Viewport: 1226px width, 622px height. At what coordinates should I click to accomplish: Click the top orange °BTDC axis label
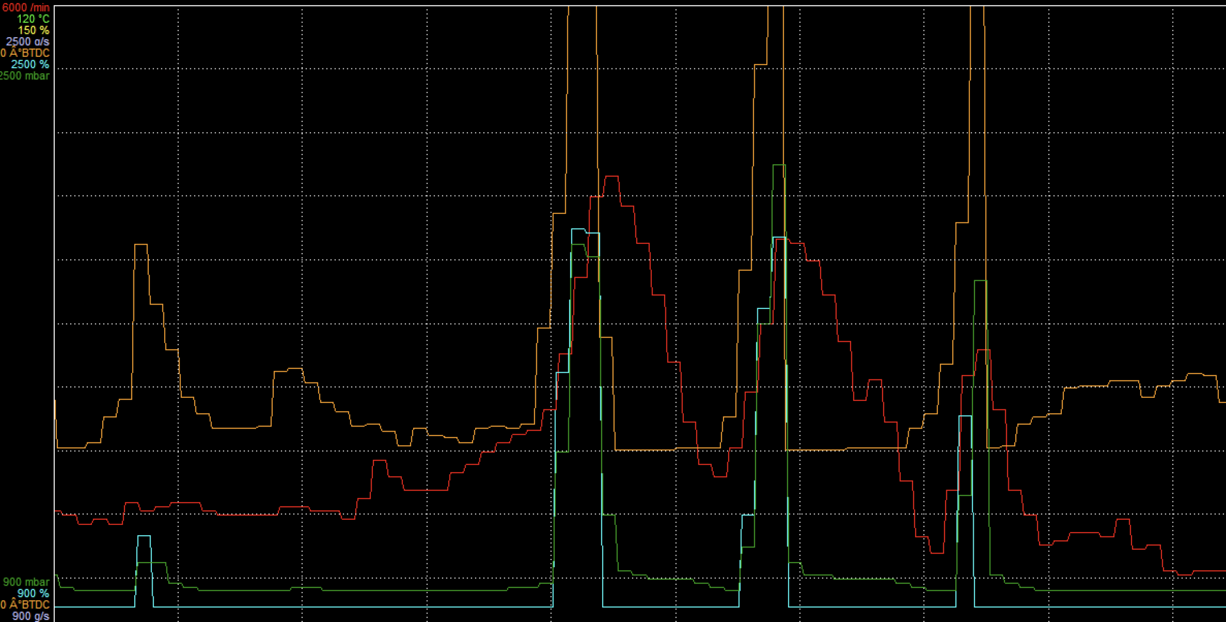tap(25, 54)
